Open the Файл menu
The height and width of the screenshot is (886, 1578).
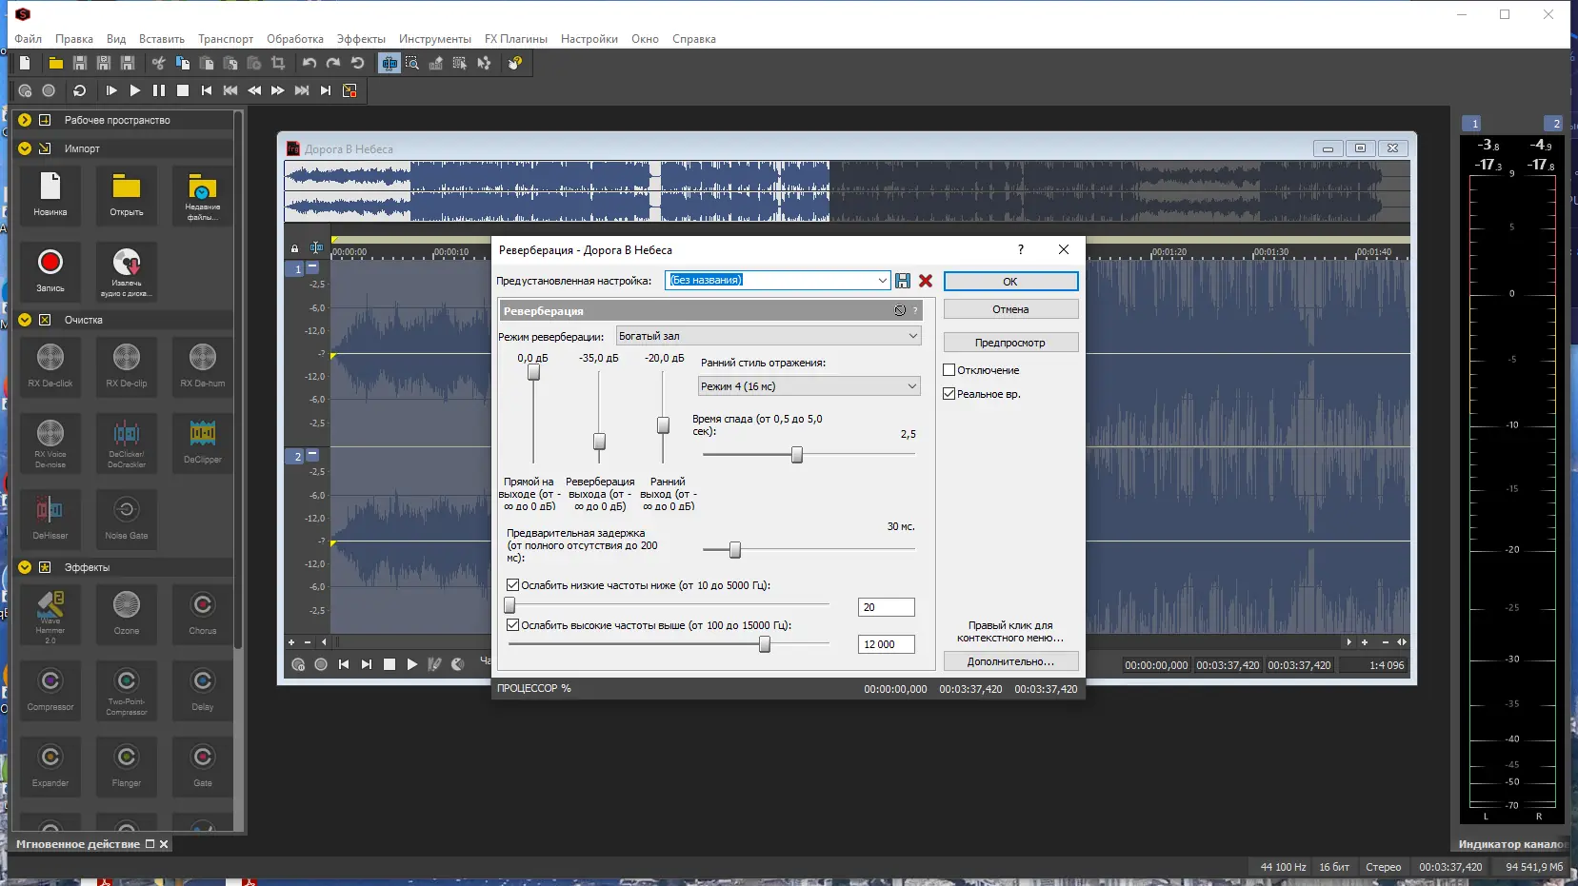pos(28,39)
